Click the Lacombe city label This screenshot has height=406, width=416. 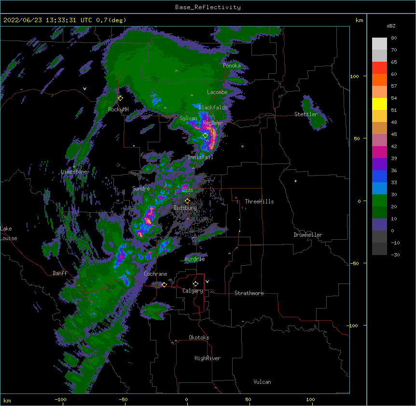[217, 92]
